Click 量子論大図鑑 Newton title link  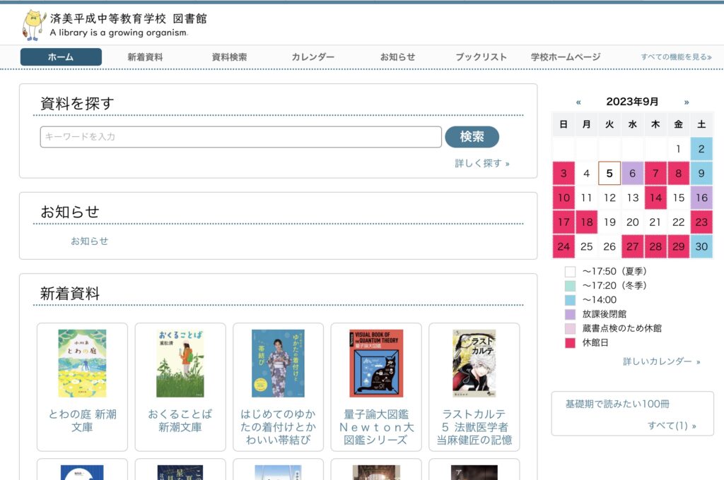[376, 427]
